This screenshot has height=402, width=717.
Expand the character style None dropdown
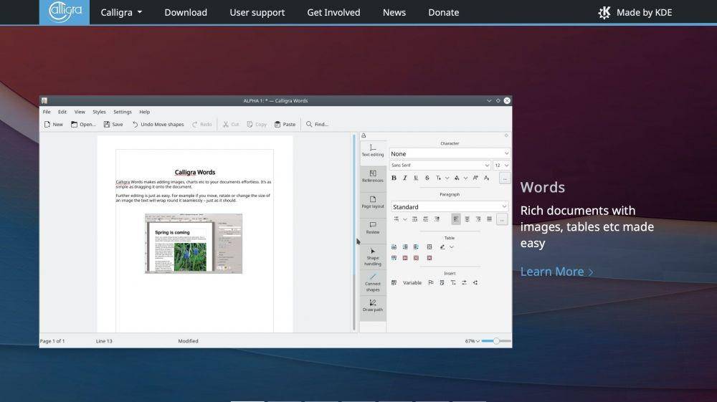coord(450,154)
